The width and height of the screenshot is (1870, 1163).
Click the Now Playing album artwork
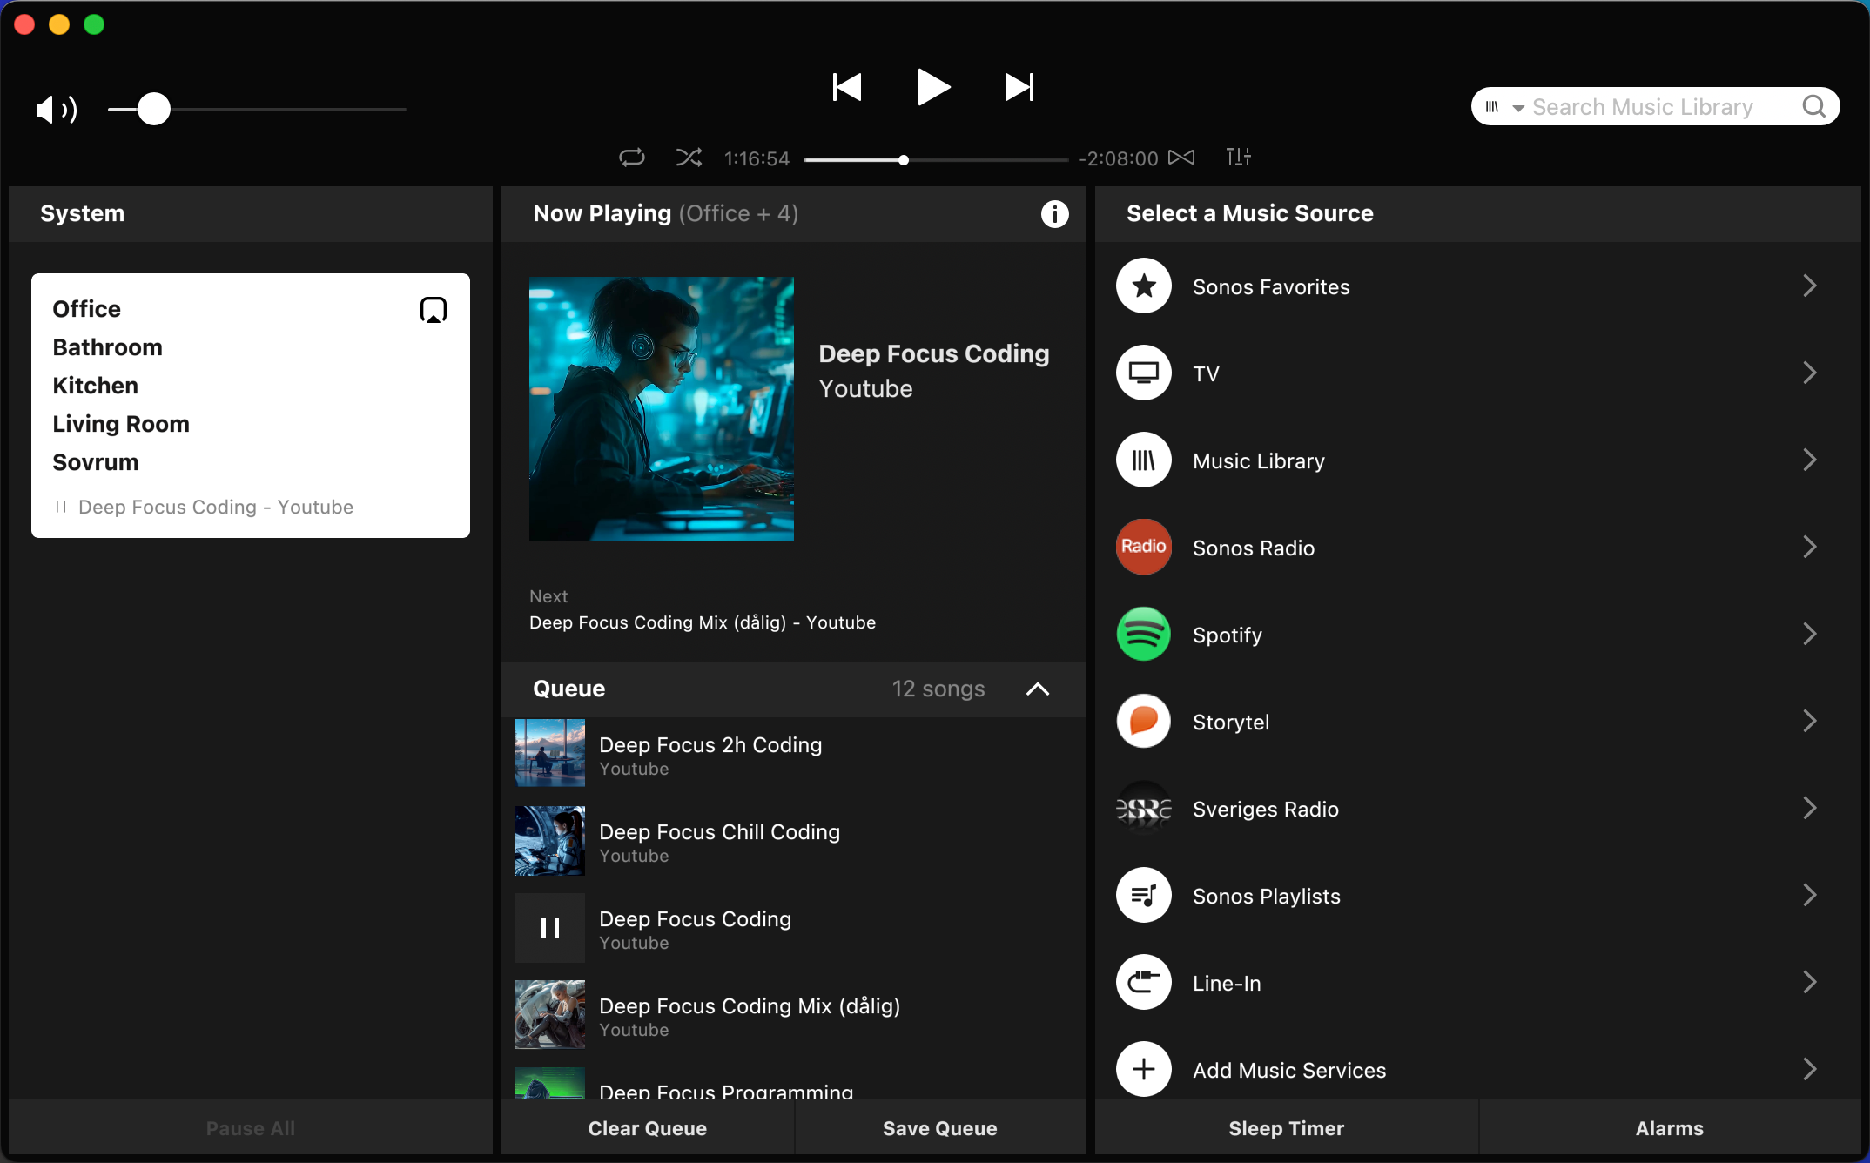[x=662, y=409]
